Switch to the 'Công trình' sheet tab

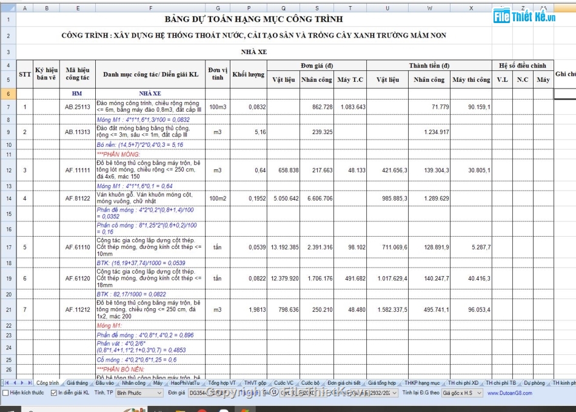point(47,383)
